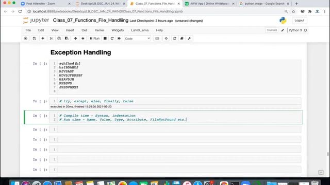Screen dimensions: 330x185
Task: Click the Python 3 kernel indicator circle
Action: [306, 30]
